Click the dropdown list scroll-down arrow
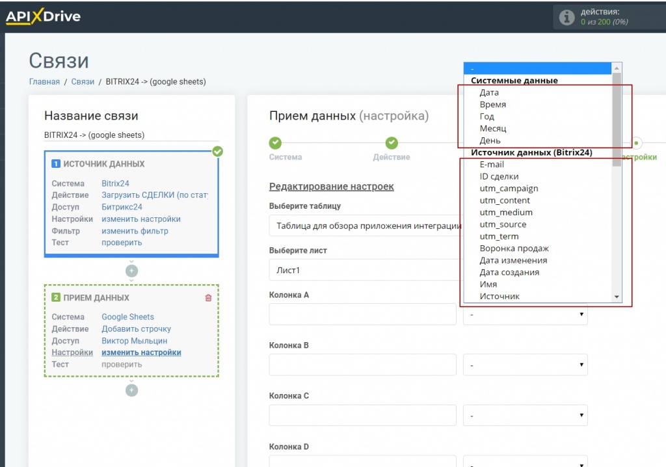This screenshot has height=467, width=666. click(617, 297)
